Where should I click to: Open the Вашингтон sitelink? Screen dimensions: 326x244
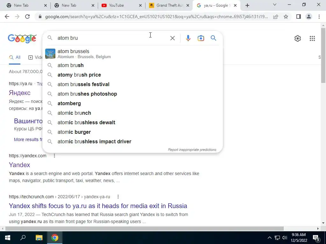[28, 121]
